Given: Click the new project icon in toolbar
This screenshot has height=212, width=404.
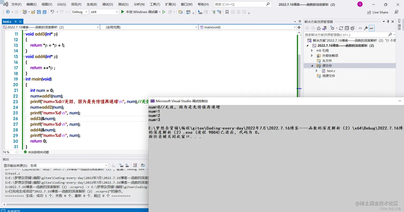Looking at the screenshot, I should pos(25,12).
